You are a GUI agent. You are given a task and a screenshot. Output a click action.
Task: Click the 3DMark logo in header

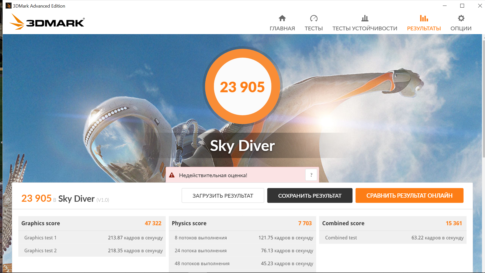47,22
